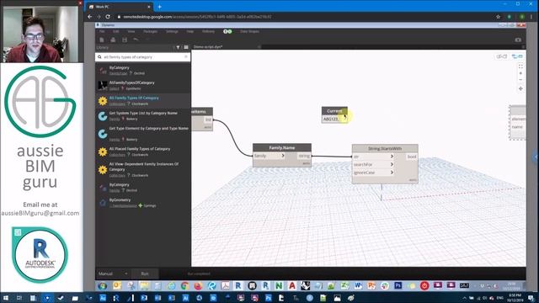The width and height of the screenshot is (539, 303).
Task: Expand the right side panel blue arrow
Action: [536, 157]
